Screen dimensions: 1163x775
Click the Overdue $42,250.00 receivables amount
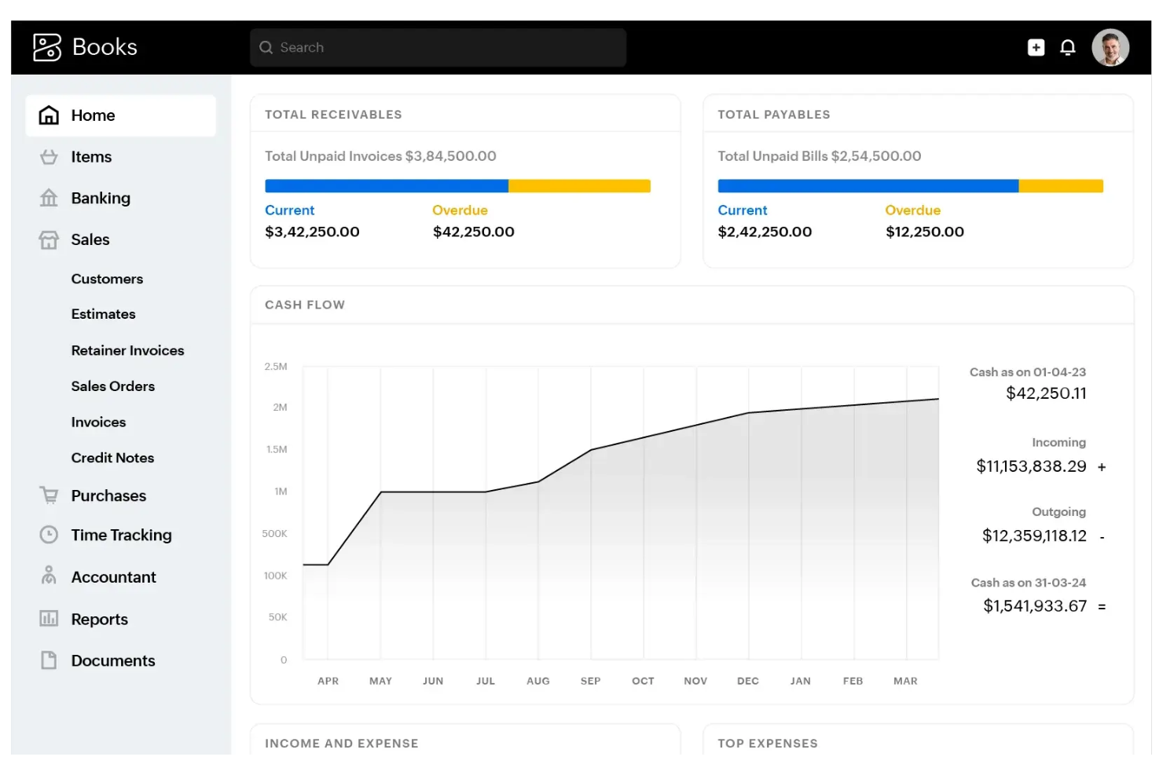click(x=473, y=231)
